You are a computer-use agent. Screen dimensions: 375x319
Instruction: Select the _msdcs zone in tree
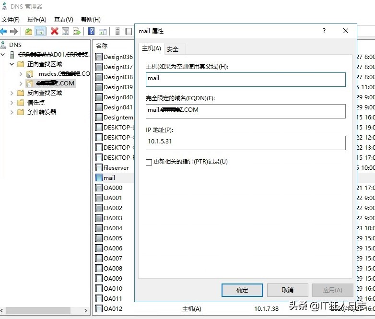click(x=63, y=74)
